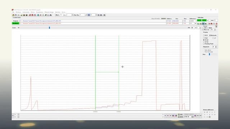Click the binoculars search icon
The image size is (230, 129).
tap(51, 15)
